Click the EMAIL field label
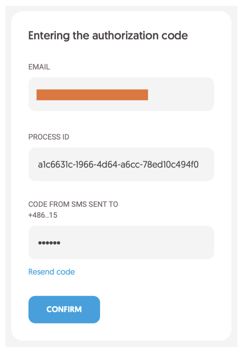Image resolution: width=245 pixels, height=355 pixels. pyautogui.click(x=39, y=67)
